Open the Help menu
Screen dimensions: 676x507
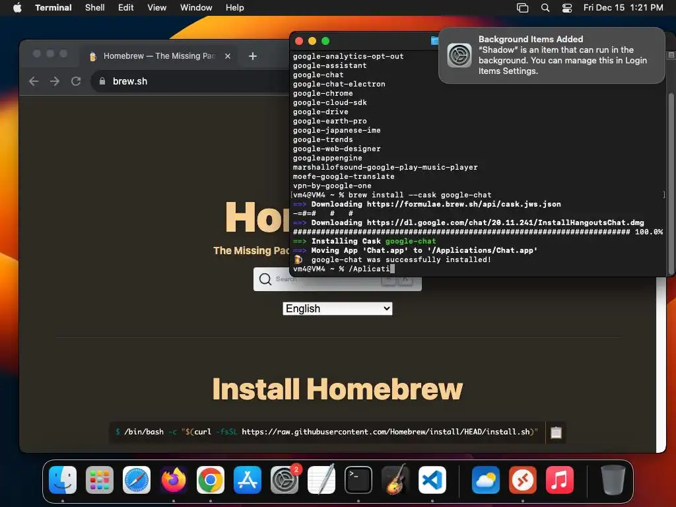tap(235, 7)
